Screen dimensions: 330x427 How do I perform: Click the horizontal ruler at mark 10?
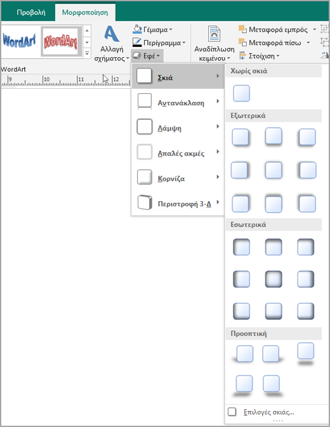point(46,79)
